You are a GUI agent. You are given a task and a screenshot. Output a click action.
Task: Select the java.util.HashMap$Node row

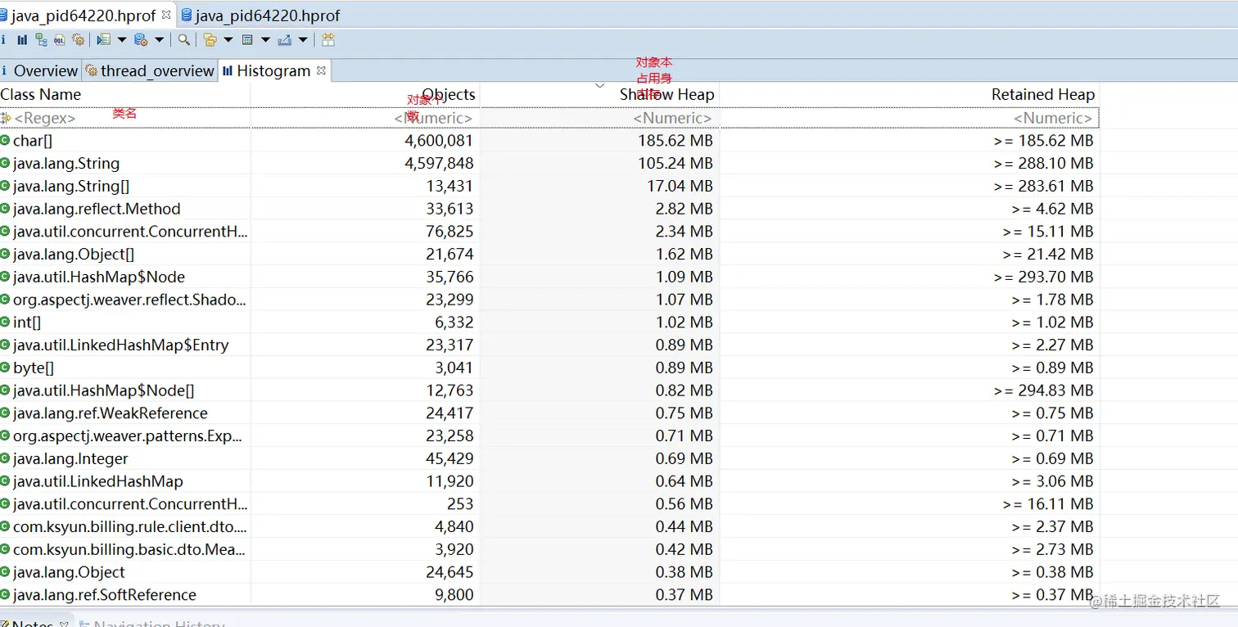(x=549, y=277)
